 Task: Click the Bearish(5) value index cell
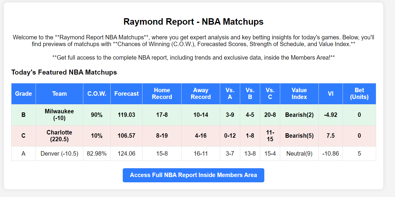tap(299, 136)
